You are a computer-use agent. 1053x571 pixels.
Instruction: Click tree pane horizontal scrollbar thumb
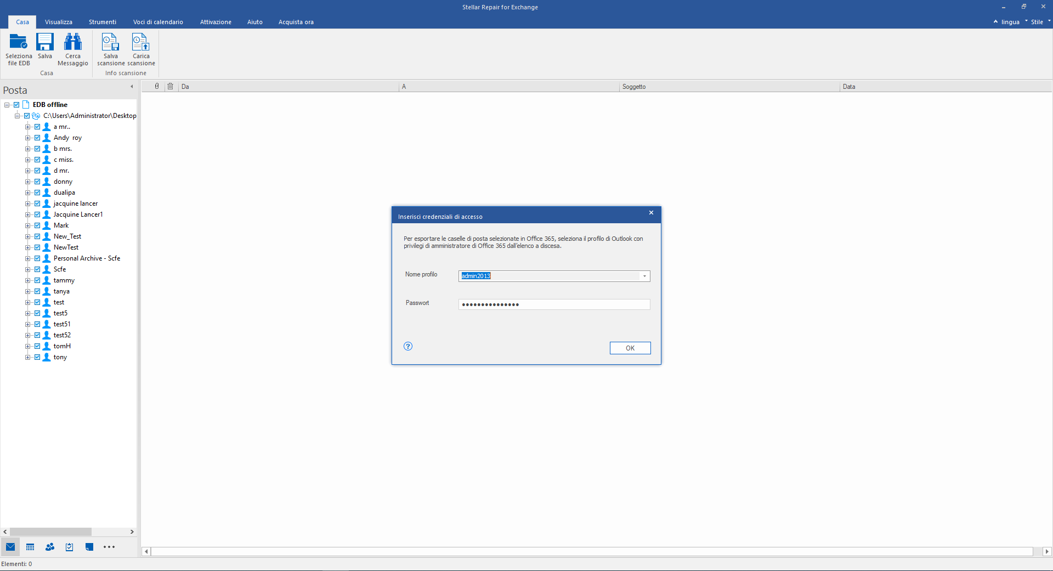(x=50, y=532)
